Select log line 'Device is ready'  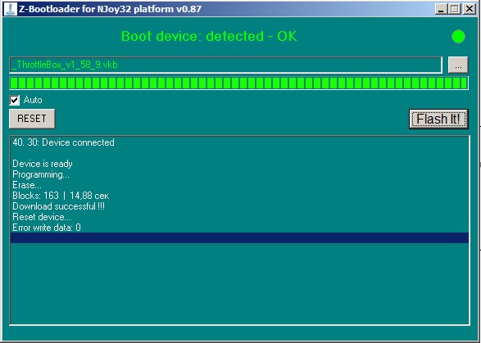pyautogui.click(x=43, y=164)
